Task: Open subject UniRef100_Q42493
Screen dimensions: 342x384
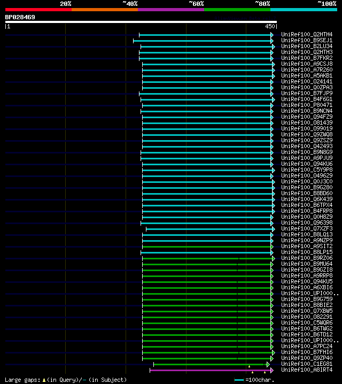Action: point(307,146)
